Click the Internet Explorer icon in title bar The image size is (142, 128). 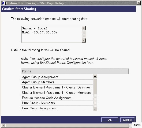pyautogui.click(x=3, y=3)
